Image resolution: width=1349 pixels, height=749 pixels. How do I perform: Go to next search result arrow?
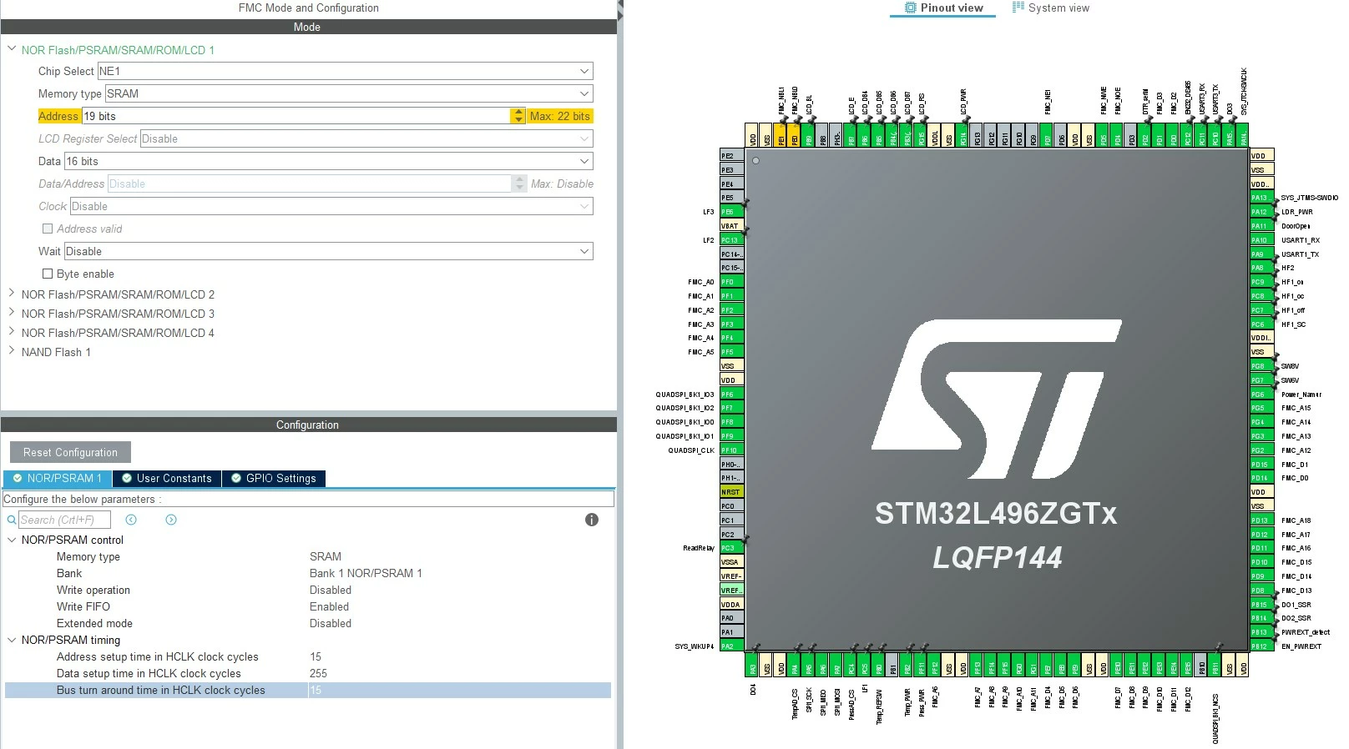tap(171, 520)
